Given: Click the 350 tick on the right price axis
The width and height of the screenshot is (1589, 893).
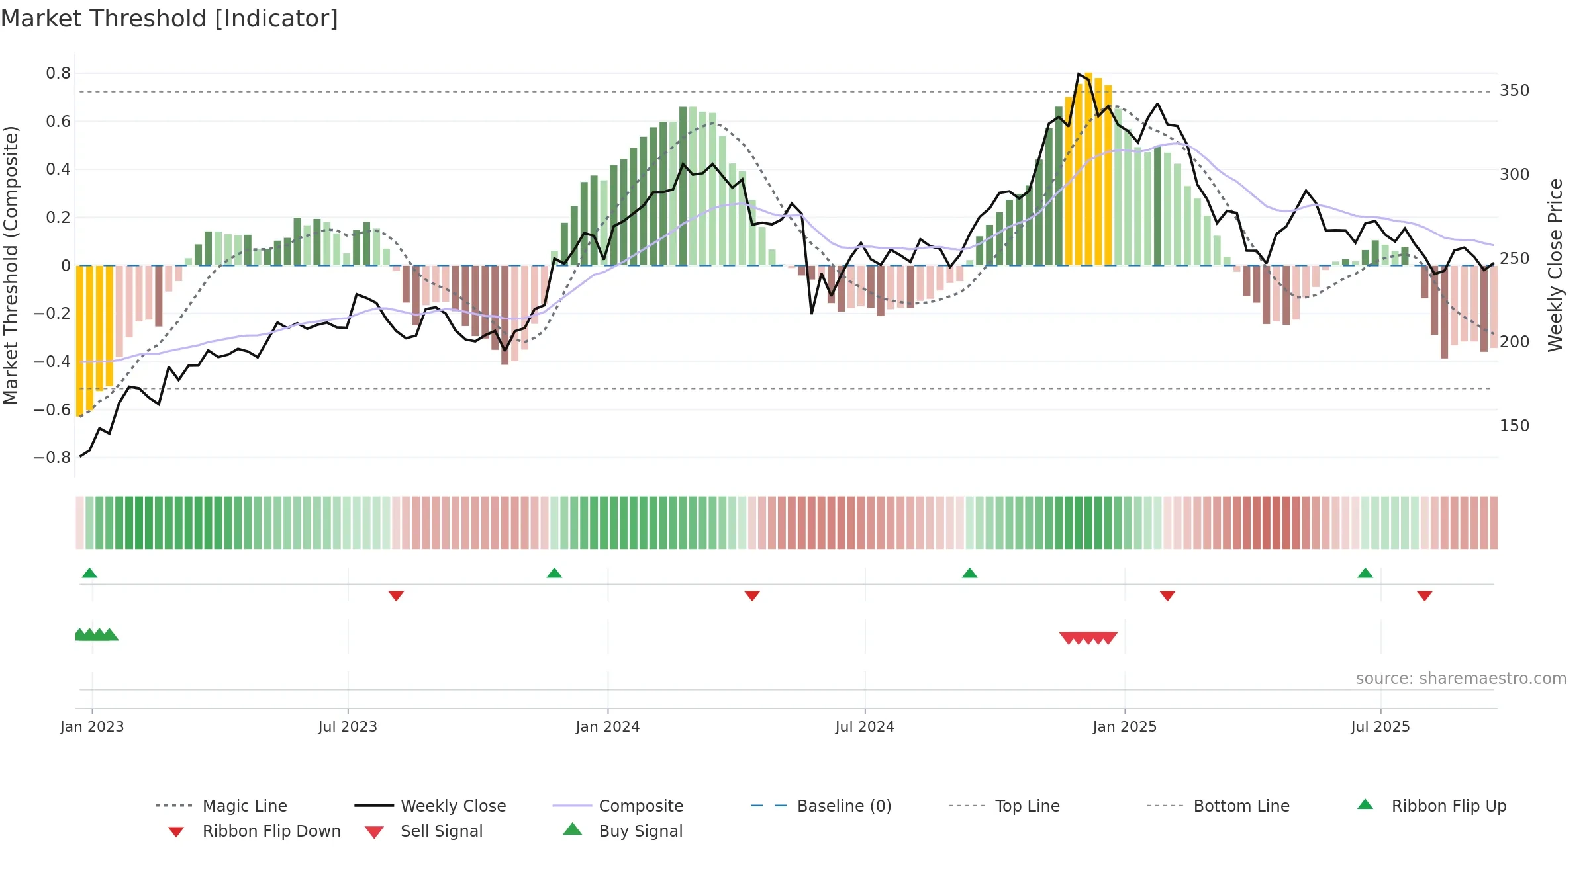Looking at the screenshot, I should [x=1515, y=91].
